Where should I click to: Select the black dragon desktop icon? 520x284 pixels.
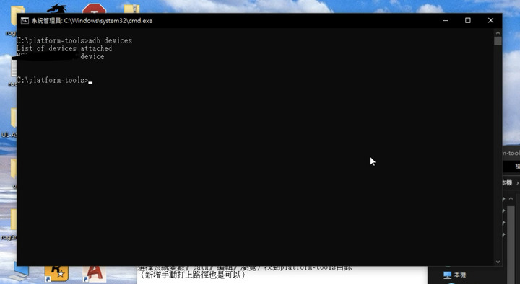(x=57, y=9)
